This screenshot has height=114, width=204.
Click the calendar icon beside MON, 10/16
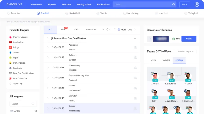coord(119,30)
